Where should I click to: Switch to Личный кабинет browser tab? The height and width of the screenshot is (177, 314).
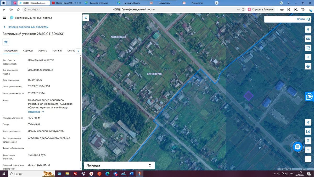(132, 3)
